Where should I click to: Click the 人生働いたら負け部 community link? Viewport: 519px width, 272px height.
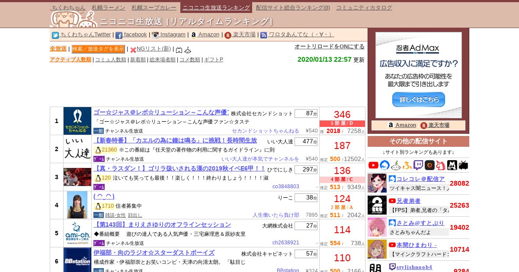tap(276, 215)
